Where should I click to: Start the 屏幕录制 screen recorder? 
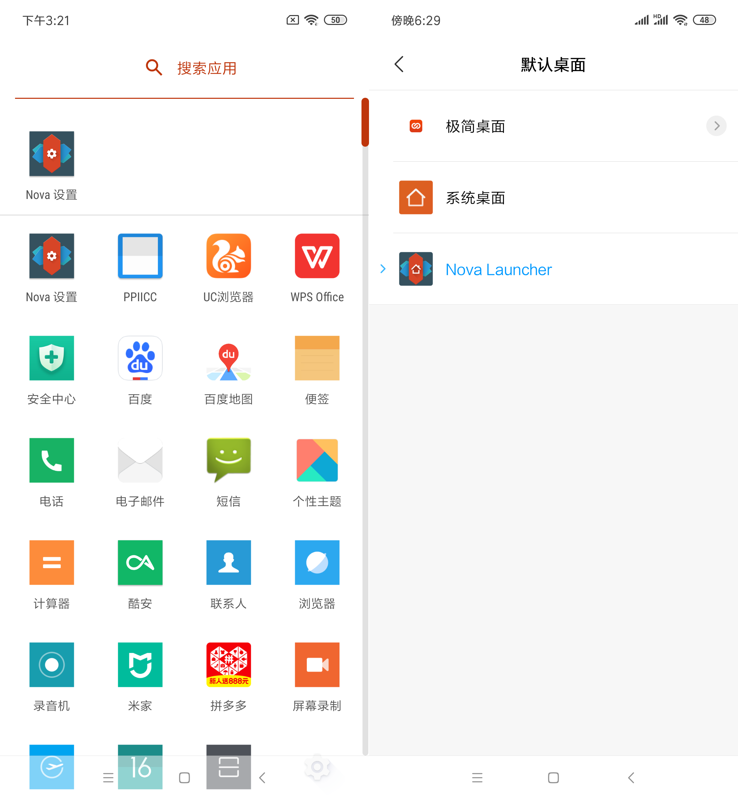317,677
